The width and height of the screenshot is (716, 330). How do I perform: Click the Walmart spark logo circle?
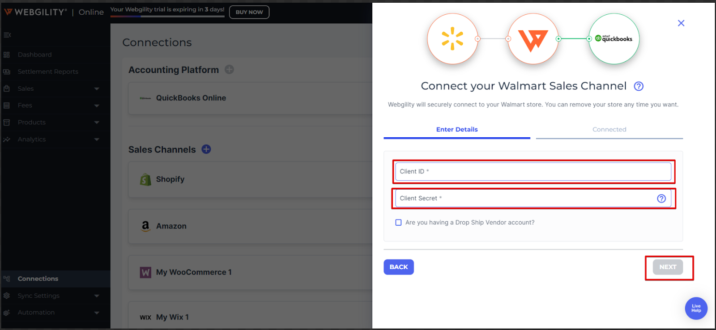(x=452, y=39)
